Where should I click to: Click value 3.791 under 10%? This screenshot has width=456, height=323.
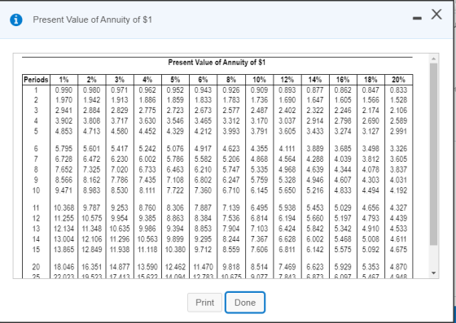[x=259, y=131]
